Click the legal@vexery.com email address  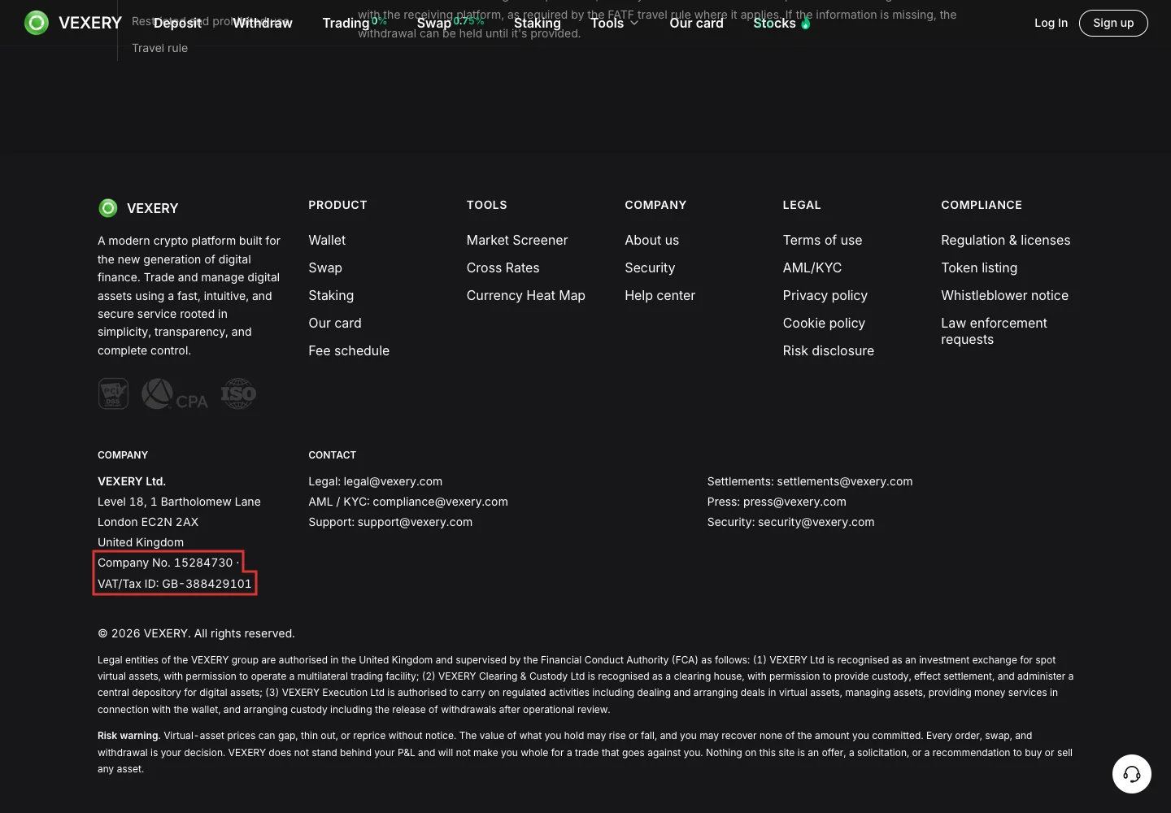[393, 481]
